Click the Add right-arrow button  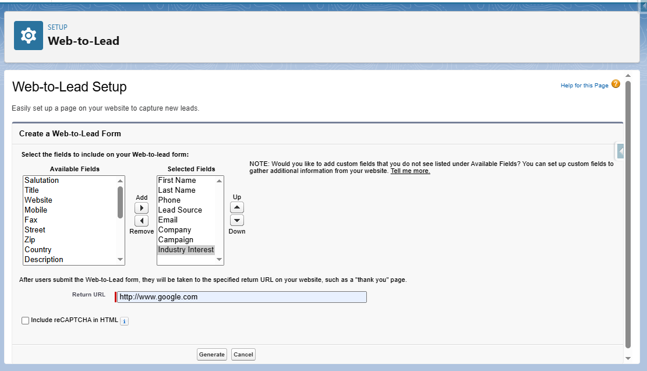point(142,208)
